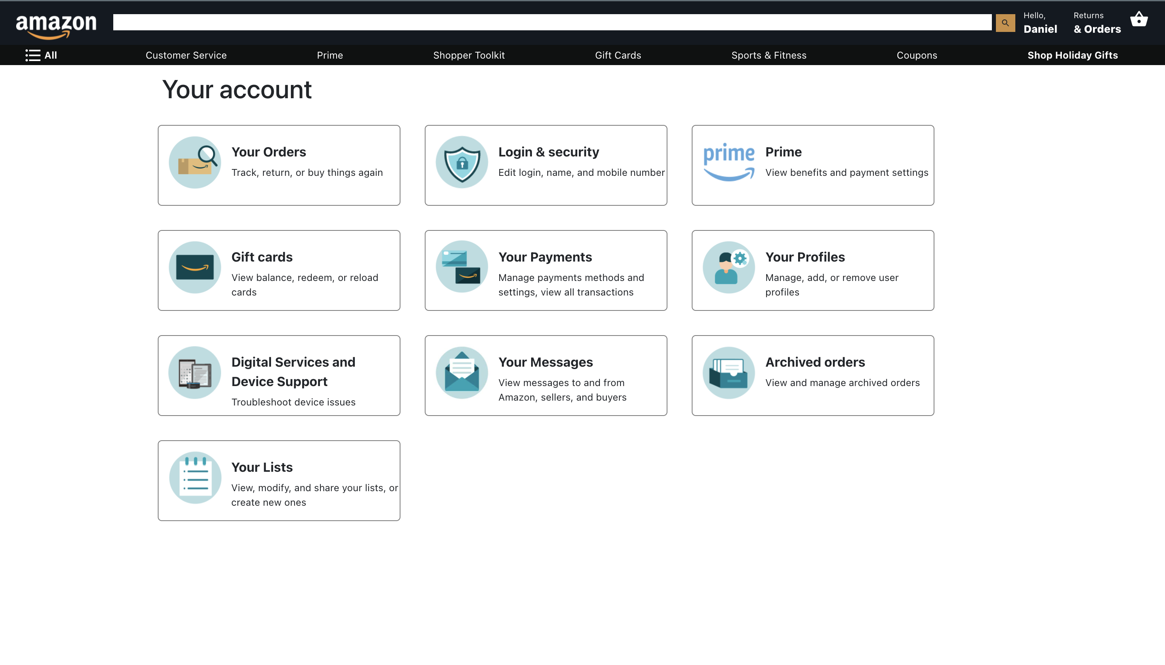Open Returns & Orders link
The width and height of the screenshot is (1165, 665).
tap(1097, 23)
